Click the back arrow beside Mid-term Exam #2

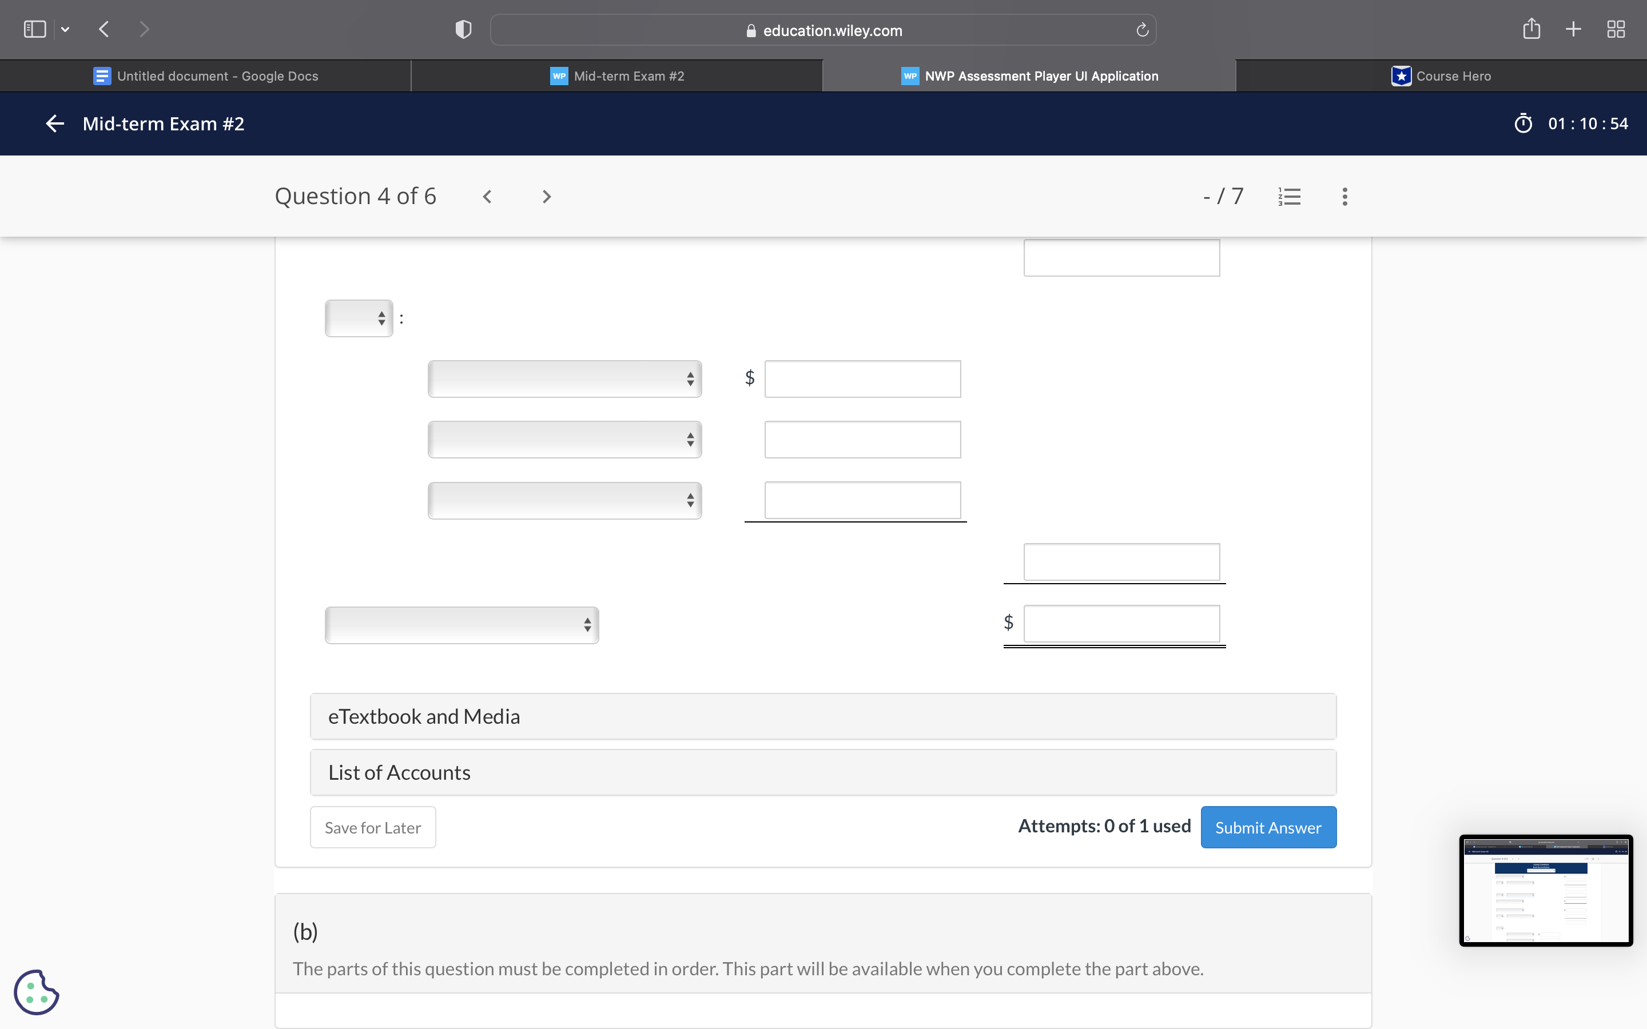(54, 123)
